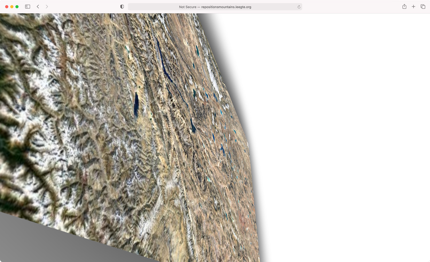
Task: Show the Safari sidebar
Action: [x=28, y=7]
